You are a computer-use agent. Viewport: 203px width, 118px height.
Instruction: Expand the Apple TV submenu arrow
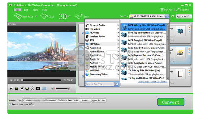pos(118,59)
